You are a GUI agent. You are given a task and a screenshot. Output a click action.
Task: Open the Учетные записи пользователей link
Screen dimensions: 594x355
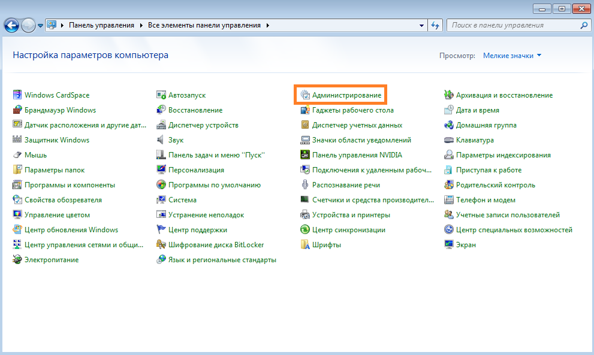point(508,215)
